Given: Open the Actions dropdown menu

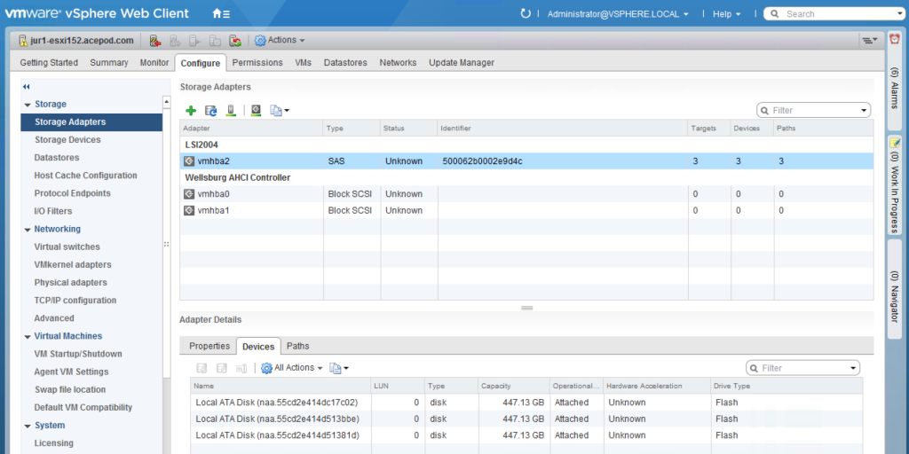Looking at the screenshot, I should coord(280,41).
